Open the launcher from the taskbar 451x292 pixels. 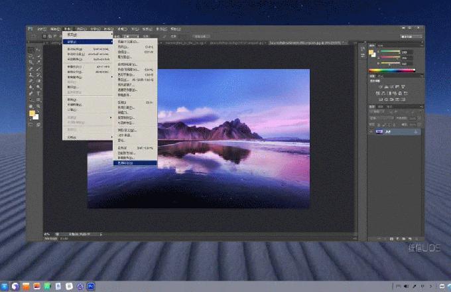pos(5,285)
